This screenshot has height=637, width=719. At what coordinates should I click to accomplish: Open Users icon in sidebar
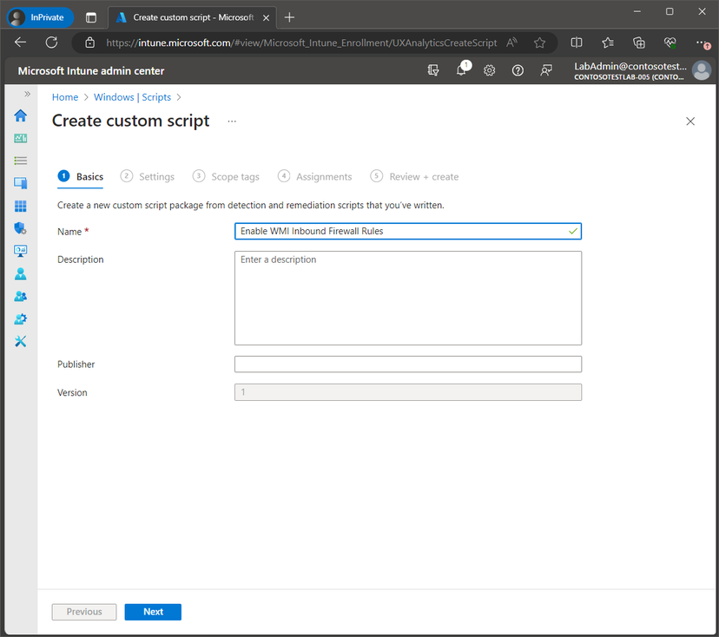coord(20,273)
